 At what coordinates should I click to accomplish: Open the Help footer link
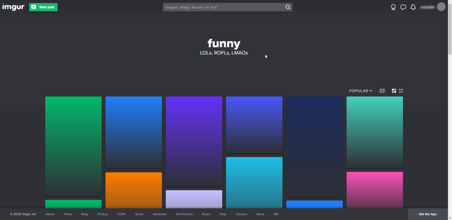point(223,214)
